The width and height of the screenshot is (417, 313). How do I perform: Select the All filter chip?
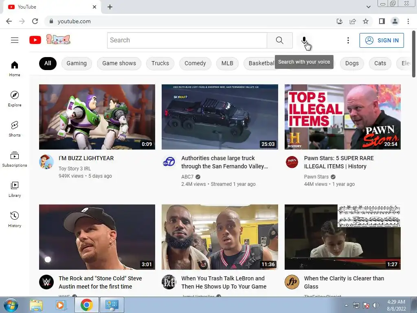coord(48,63)
